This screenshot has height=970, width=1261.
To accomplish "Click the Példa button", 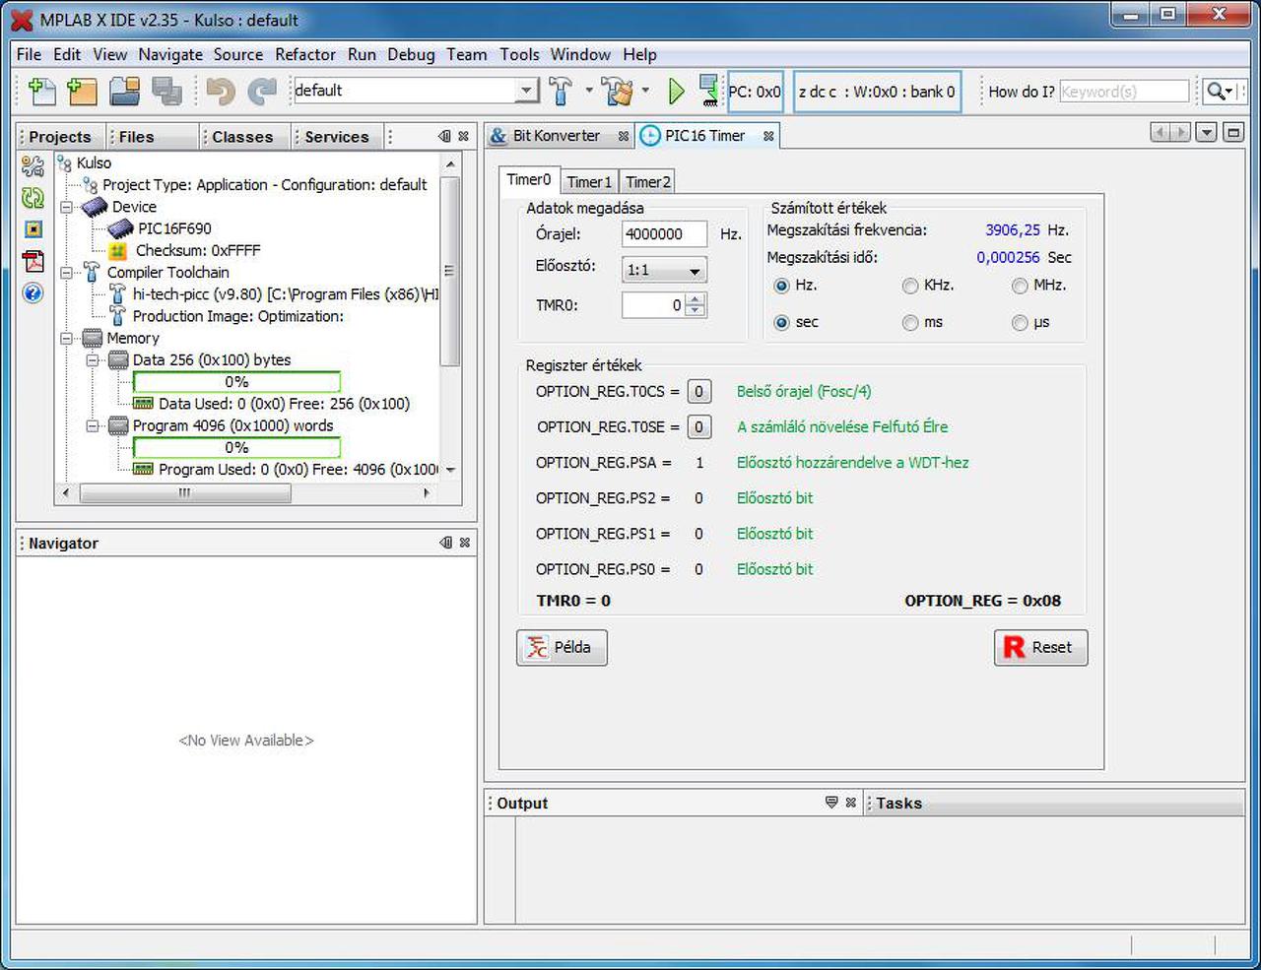I will click(562, 647).
